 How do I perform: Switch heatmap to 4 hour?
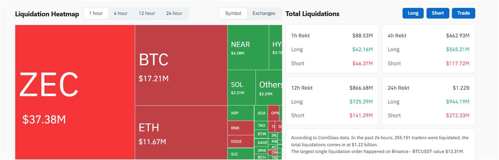coord(120,13)
